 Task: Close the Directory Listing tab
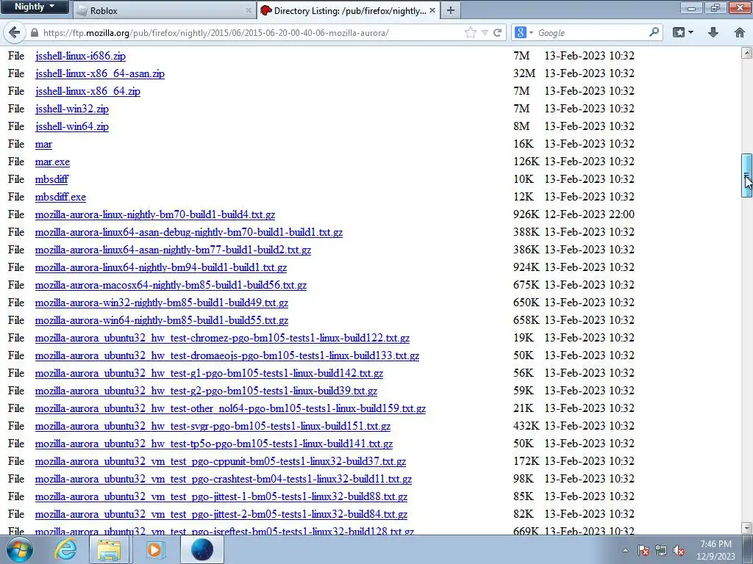click(432, 10)
